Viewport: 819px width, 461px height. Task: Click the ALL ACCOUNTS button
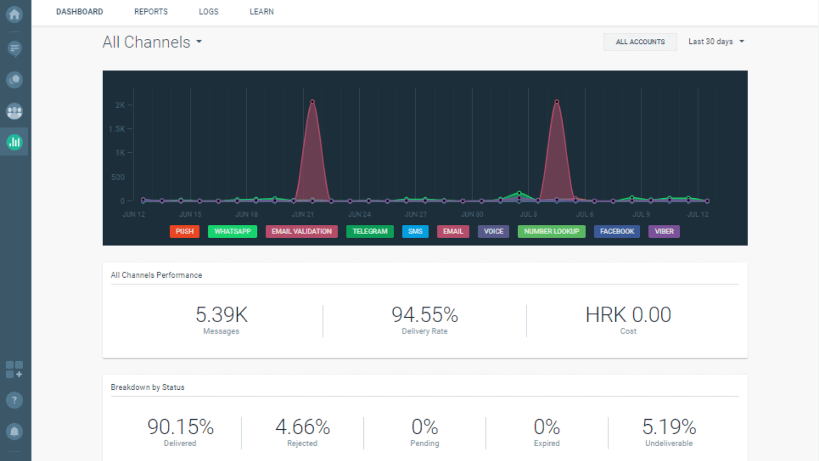tap(640, 42)
